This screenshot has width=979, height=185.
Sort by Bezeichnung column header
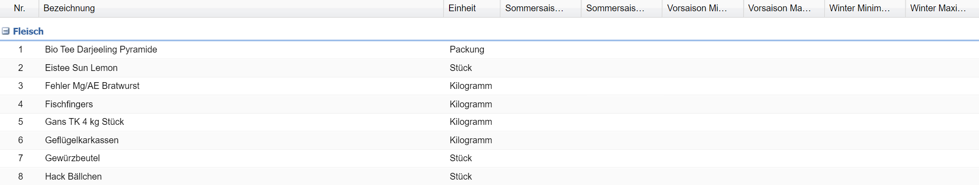coord(69,8)
